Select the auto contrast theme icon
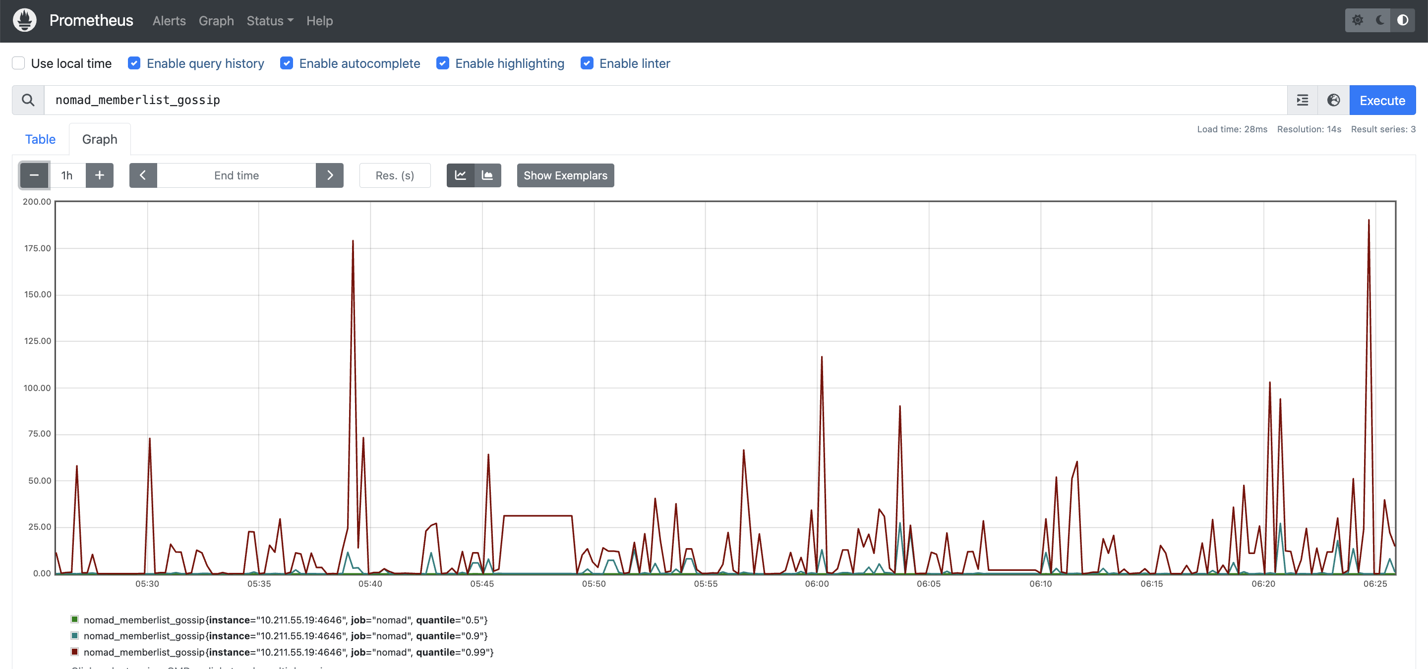The height and width of the screenshot is (669, 1428). pos(1403,20)
